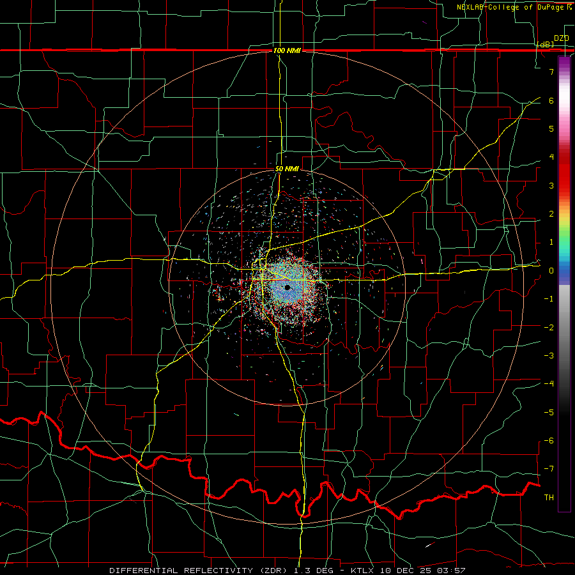
Task: Click the "4" value on the color scale
Action: (x=551, y=157)
